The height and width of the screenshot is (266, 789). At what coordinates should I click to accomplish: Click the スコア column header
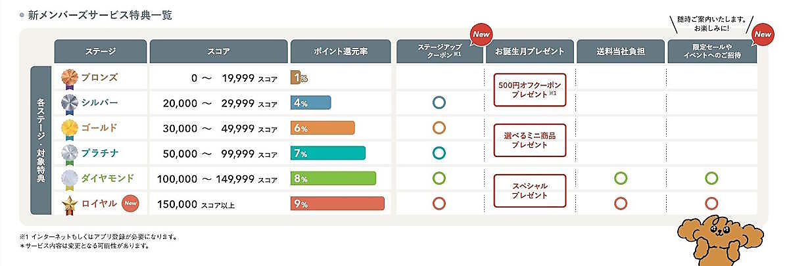(x=218, y=51)
